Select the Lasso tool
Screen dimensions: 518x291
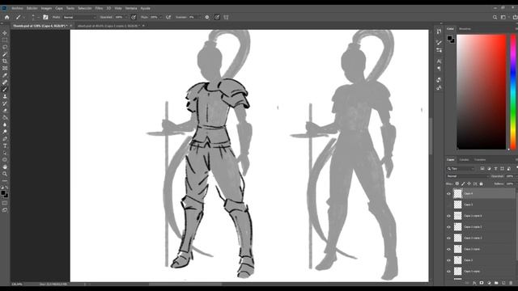click(5, 47)
